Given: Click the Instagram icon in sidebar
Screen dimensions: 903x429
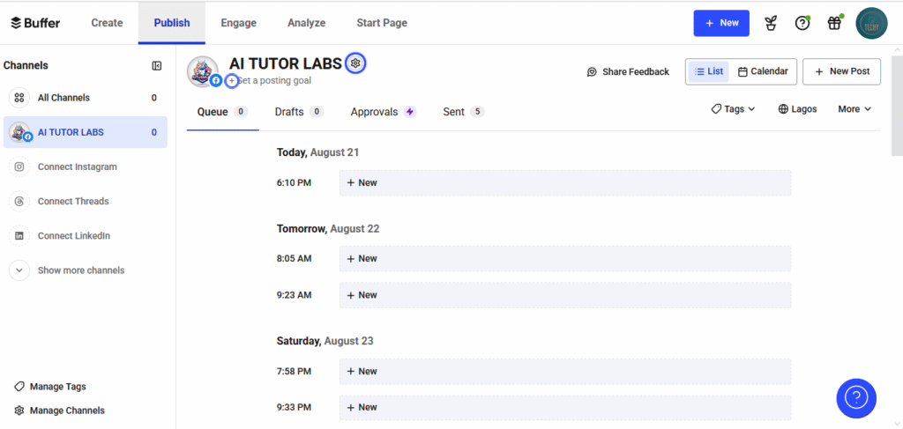Looking at the screenshot, I should (x=19, y=166).
